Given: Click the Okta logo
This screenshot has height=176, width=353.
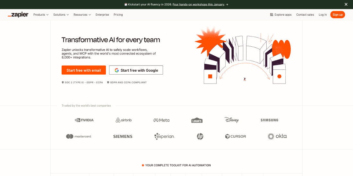Looking at the screenshot, I should click(277, 136).
